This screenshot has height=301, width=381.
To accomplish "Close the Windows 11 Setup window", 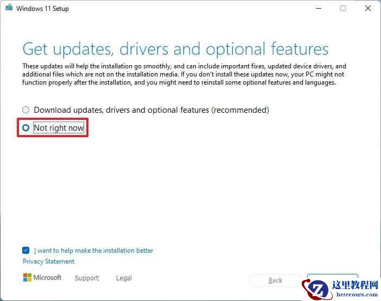I will tap(368, 8).
